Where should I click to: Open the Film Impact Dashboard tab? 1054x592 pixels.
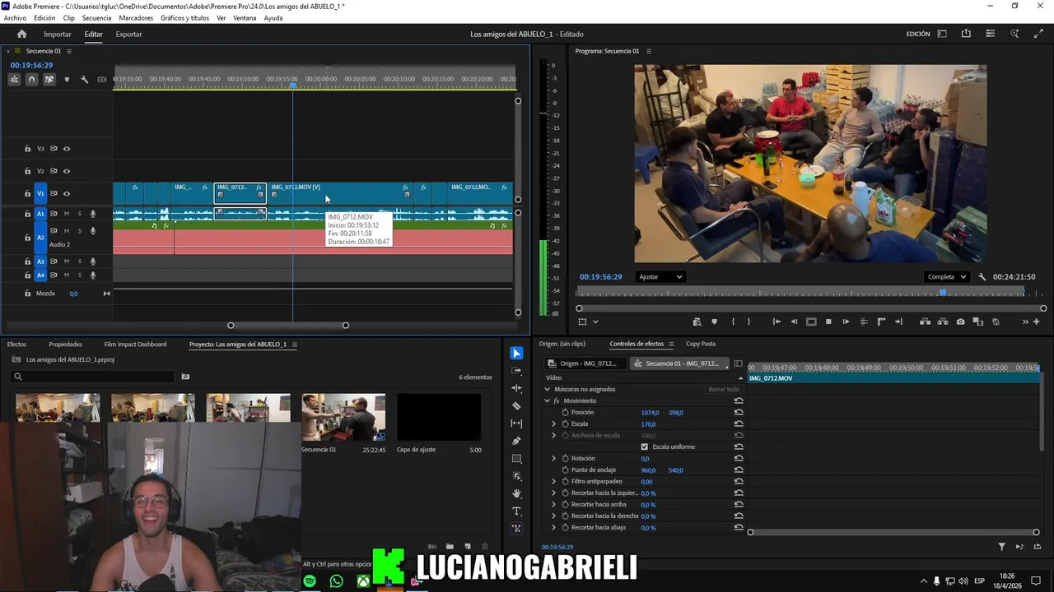(135, 344)
